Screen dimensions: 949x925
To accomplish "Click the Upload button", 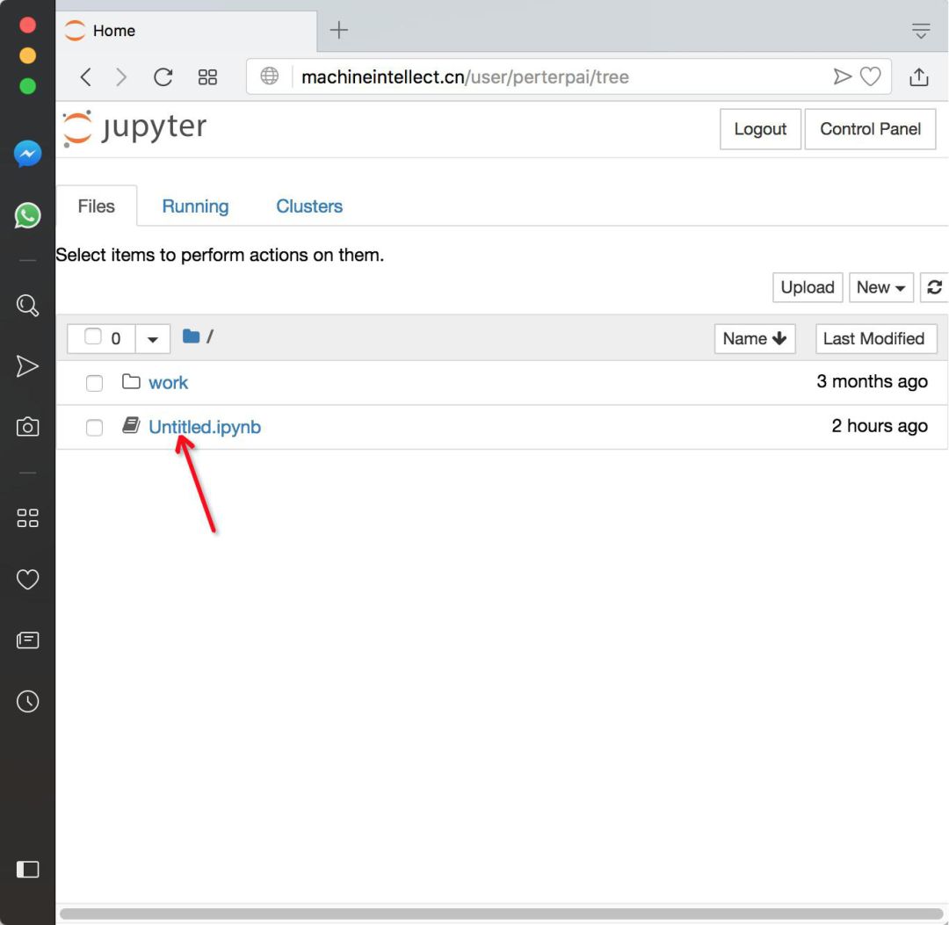I will click(x=808, y=287).
